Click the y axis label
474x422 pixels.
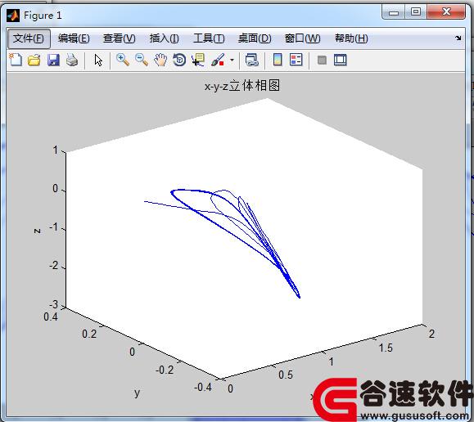coord(138,393)
